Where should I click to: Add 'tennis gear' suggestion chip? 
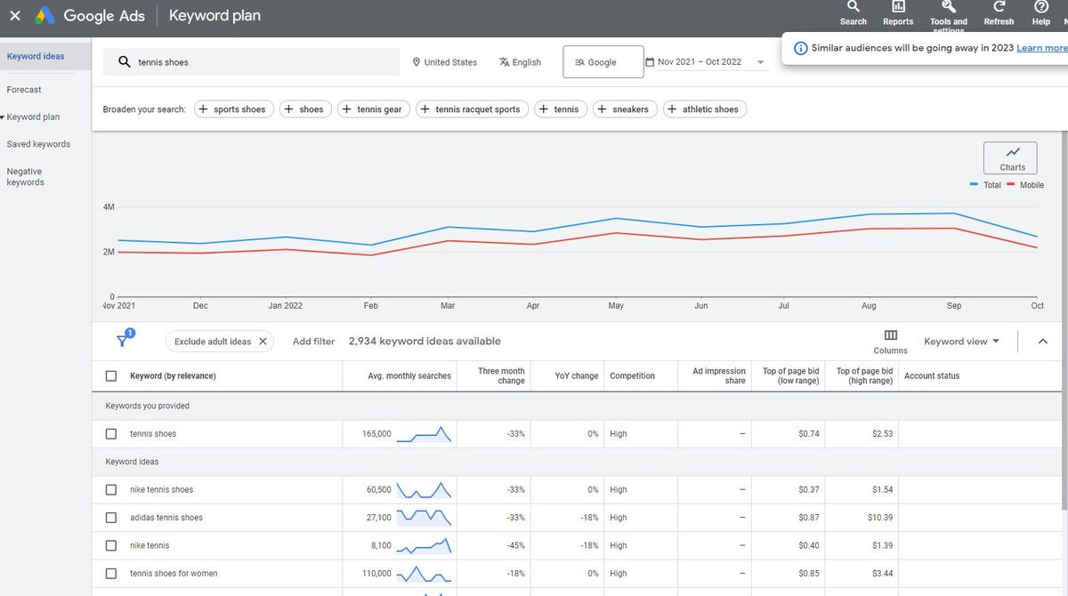point(374,109)
